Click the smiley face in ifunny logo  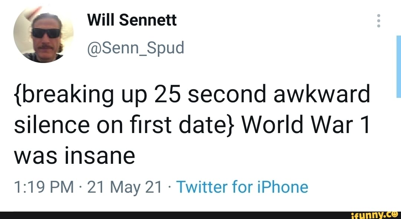[394, 214]
